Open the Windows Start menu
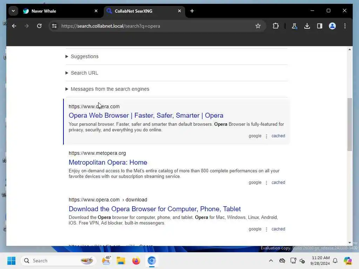Image resolution: width=359 pixels, height=269 pixels. tap(11, 261)
